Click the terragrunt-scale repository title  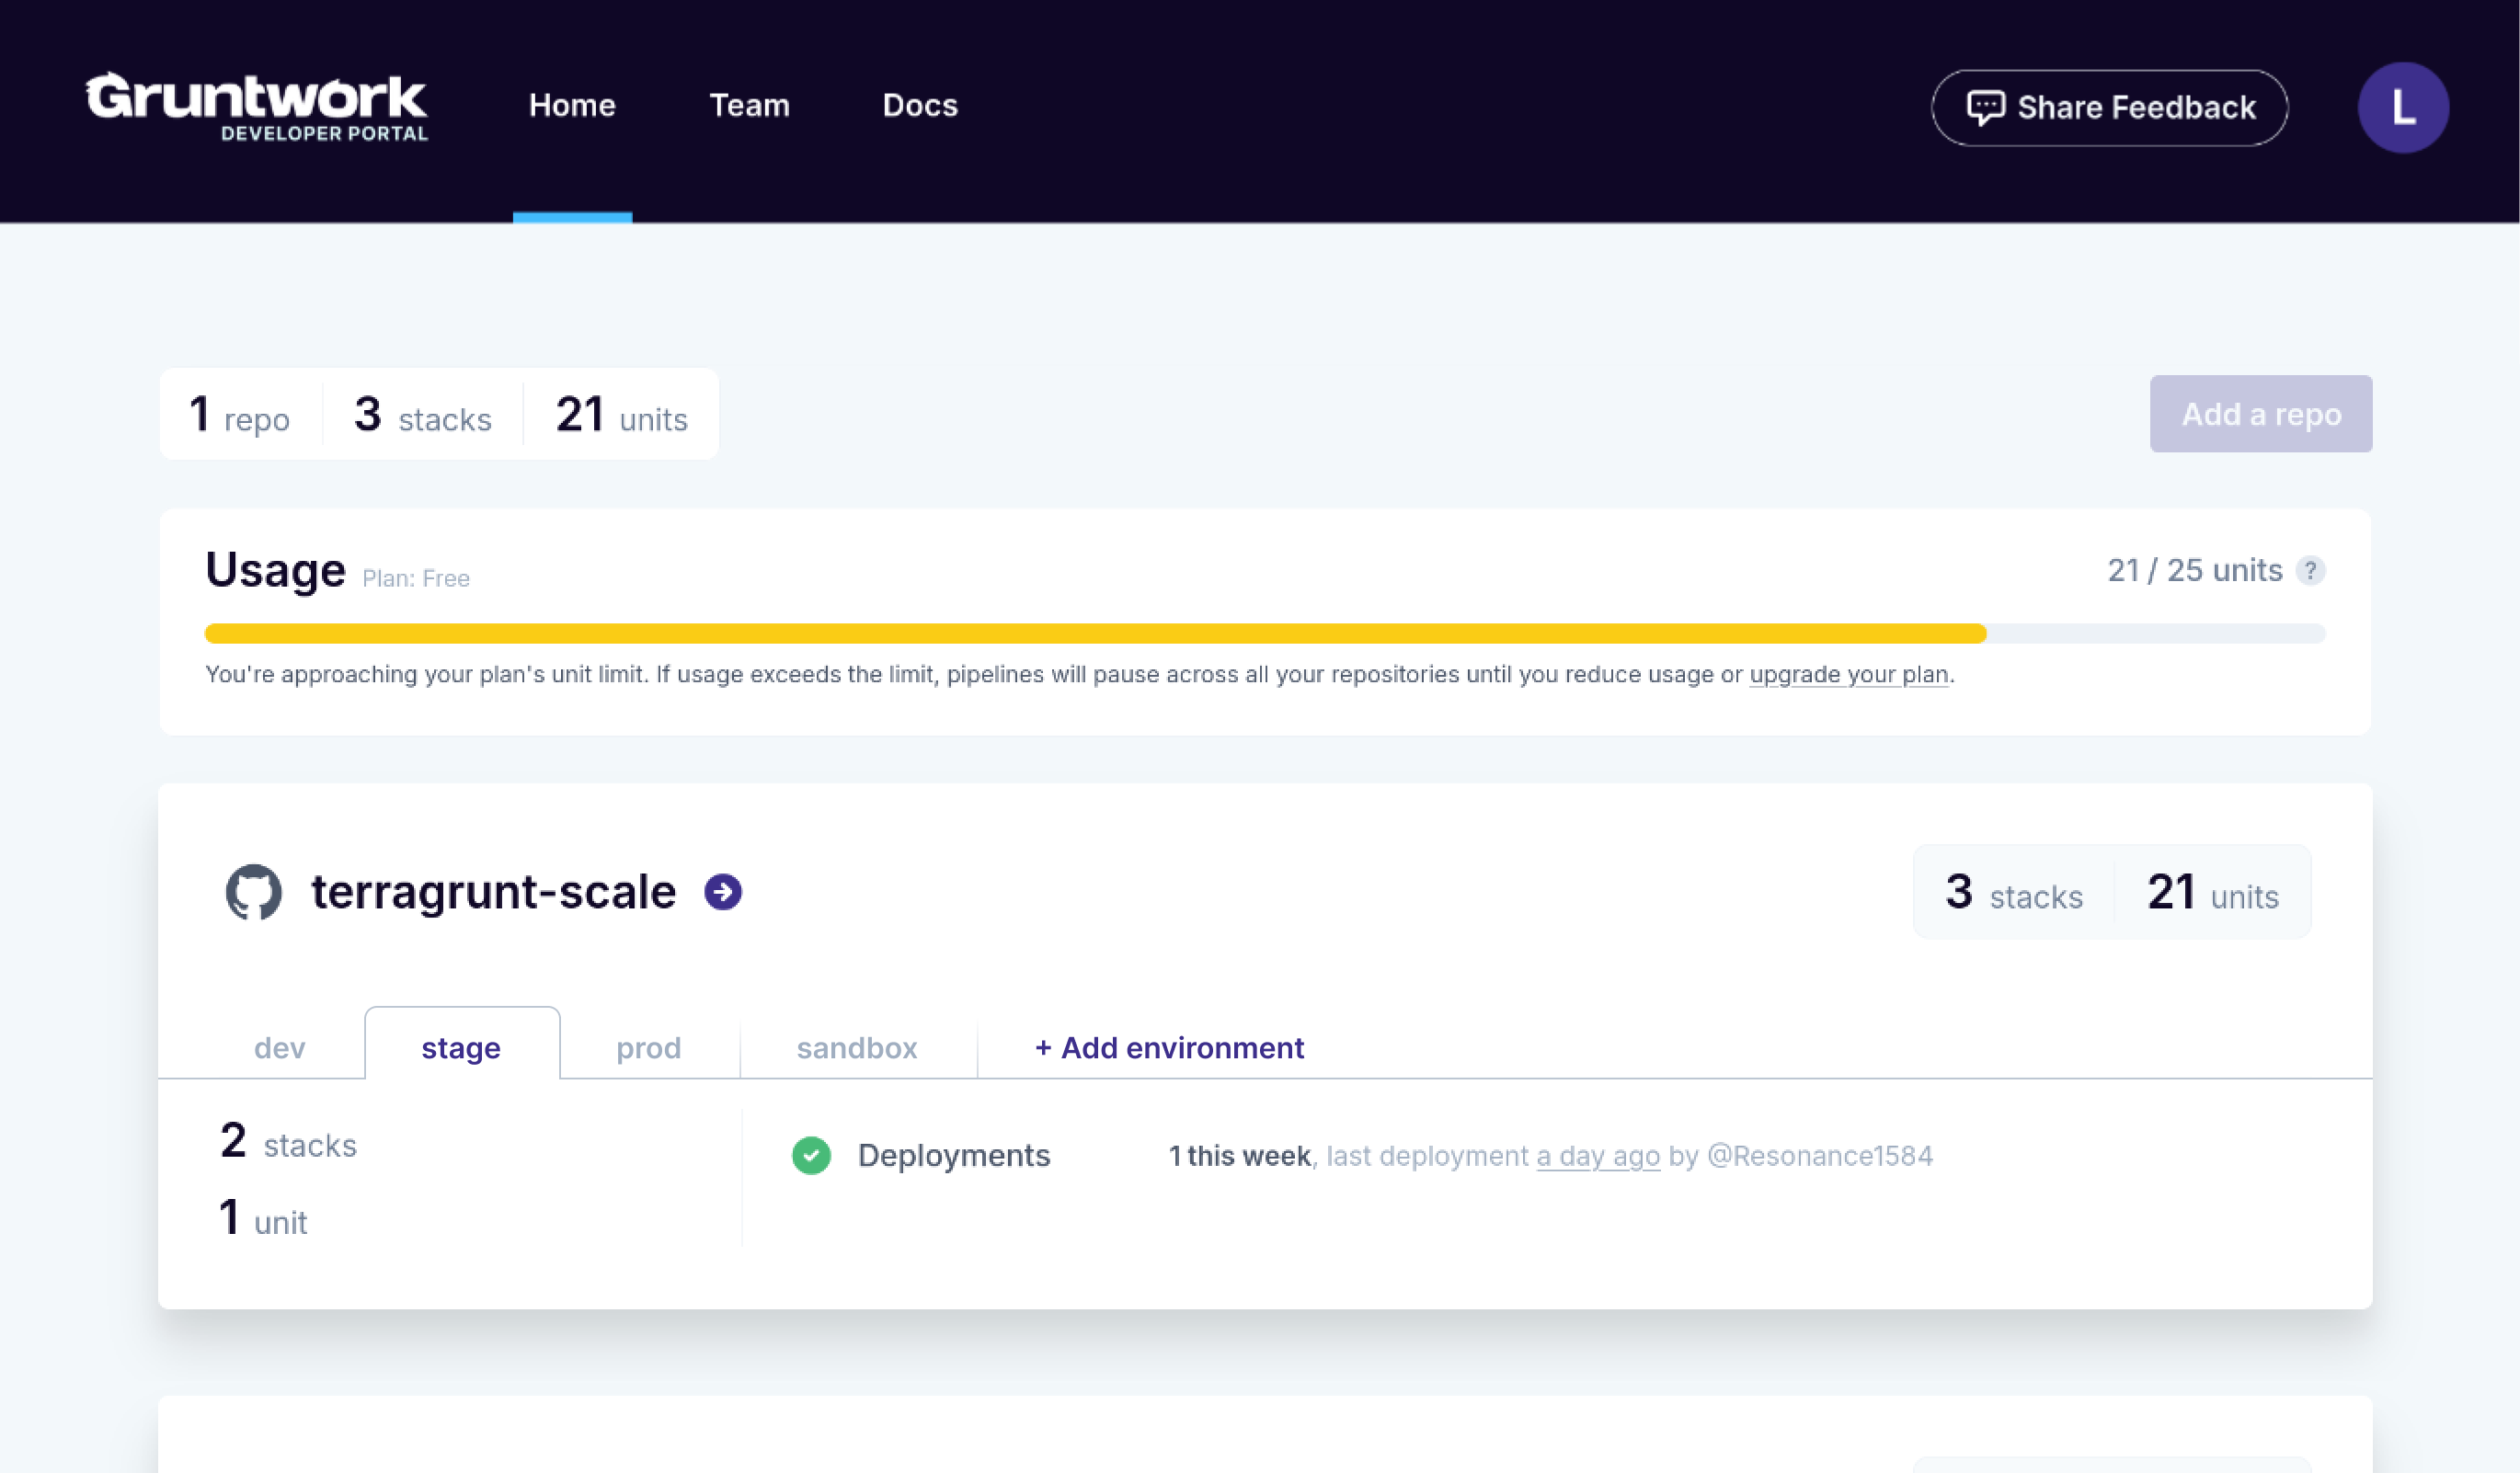click(x=493, y=891)
